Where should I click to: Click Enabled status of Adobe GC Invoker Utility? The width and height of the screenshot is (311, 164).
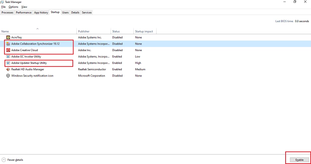(117, 57)
